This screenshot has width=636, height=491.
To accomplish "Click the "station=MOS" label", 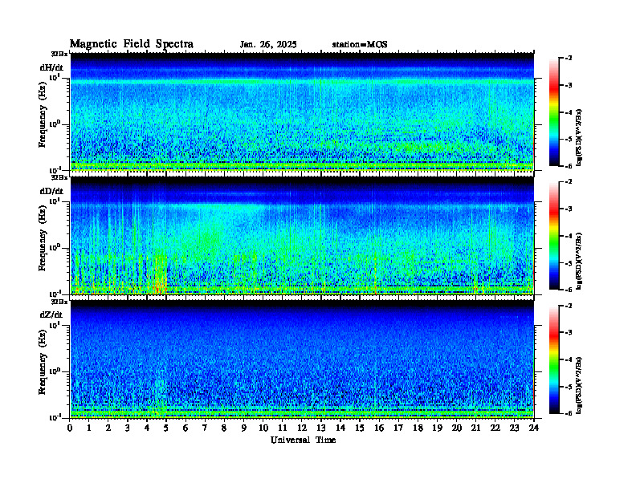I will (x=360, y=45).
